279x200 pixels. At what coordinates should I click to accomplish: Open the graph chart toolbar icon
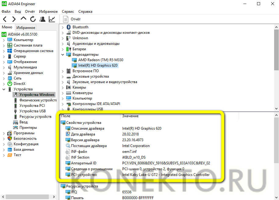(x=52, y=19)
